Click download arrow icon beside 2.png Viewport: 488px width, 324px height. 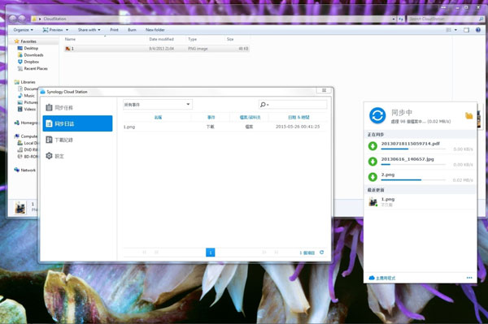[373, 177]
